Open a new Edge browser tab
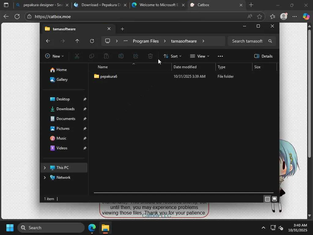313x235 pixels. (251, 5)
